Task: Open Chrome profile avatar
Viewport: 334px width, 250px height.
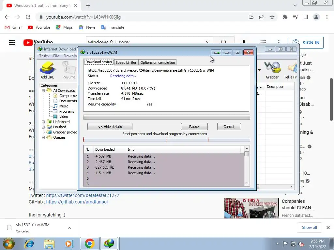Action: [316, 17]
